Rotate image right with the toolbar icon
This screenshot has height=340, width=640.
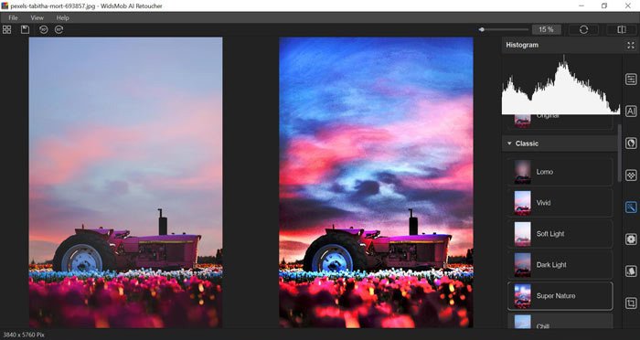(59, 29)
